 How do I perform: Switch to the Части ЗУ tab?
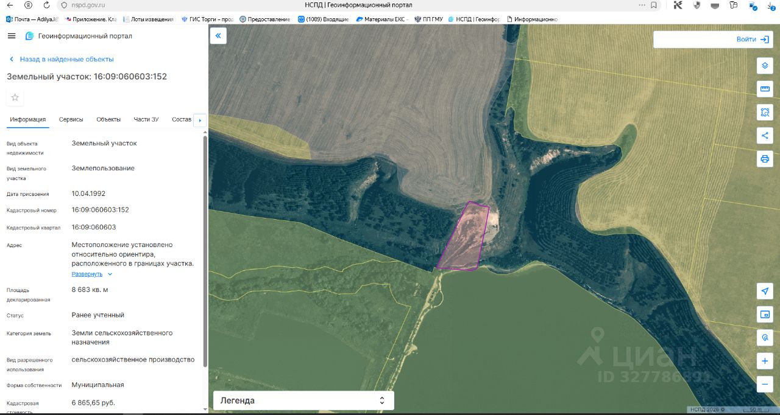coord(146,119)
